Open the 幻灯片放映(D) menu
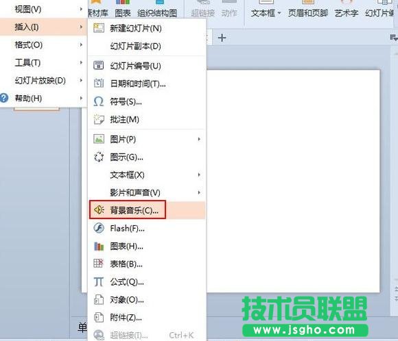Image resolution: width=398 pixels, height=341 pixels. tap(43, 81)
